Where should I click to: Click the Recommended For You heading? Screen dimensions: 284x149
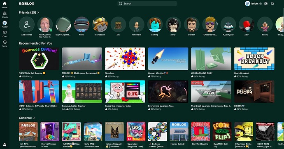pos(35,43)
